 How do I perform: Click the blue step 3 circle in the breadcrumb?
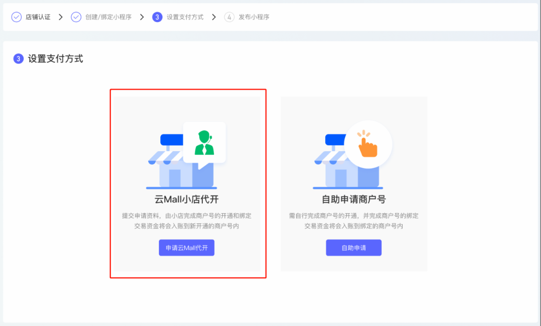click(157, 17)
